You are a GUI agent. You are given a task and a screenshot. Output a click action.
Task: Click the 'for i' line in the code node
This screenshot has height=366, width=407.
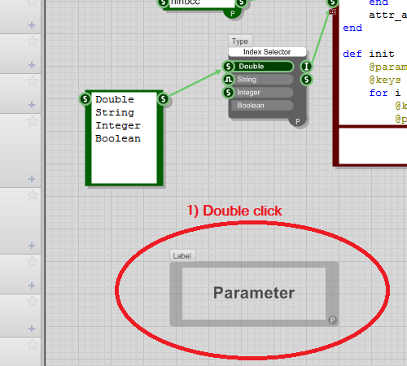point(385,93)
